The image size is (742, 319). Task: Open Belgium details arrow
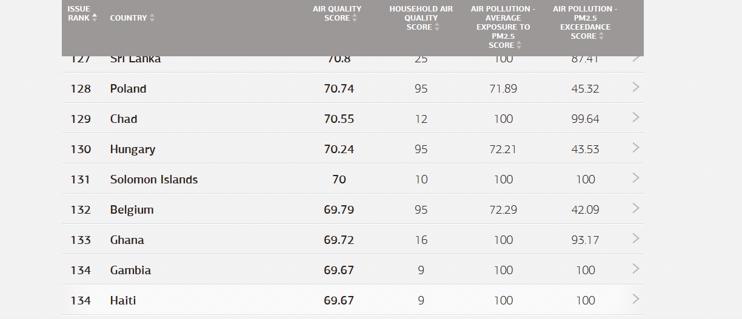coord(636,208)
